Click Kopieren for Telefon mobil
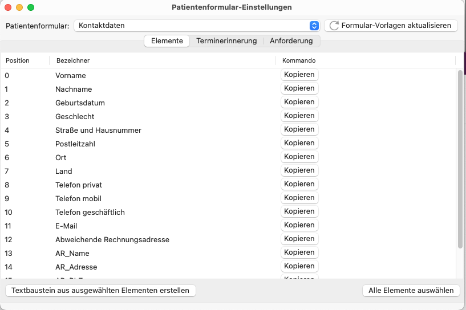466x310 pixels. [x=299, y=198]
